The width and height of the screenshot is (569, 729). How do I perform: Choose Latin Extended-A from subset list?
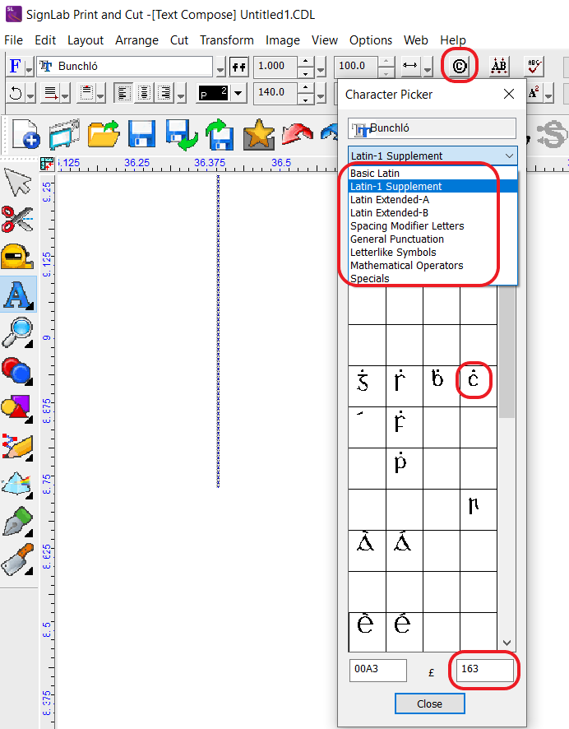pyautogui.click(x=433, y=199)
